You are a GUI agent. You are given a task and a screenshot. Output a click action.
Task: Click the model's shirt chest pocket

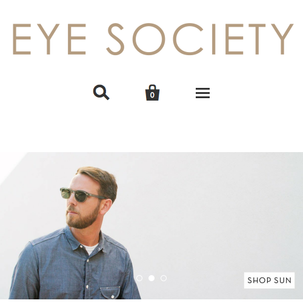click(110, 293)
